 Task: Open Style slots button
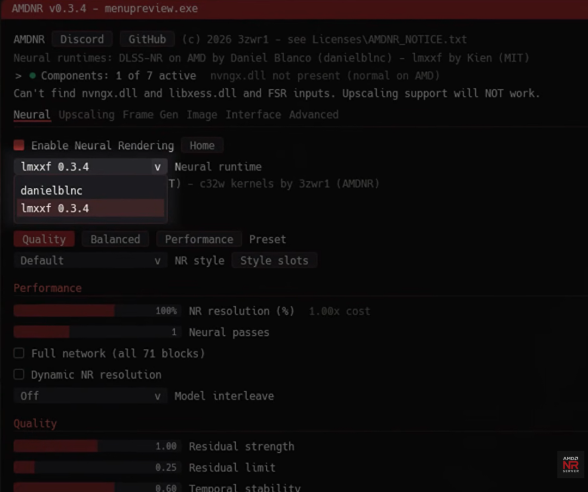[274, 260]
